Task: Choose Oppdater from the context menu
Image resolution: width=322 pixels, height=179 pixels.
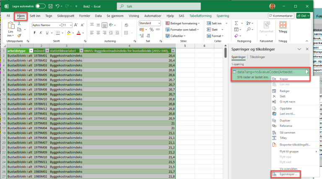Action: [285, 108]
